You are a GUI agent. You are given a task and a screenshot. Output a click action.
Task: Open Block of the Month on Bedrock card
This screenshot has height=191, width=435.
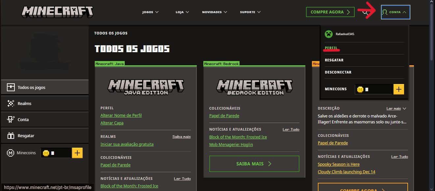pyautogui.click(x=238, y=137)
